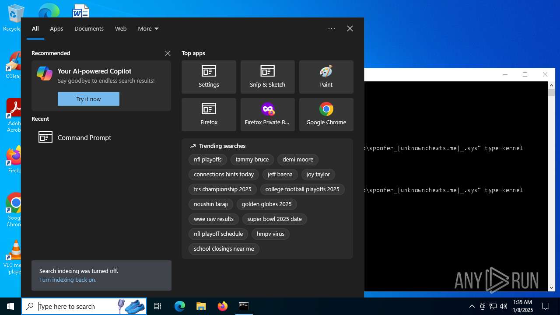Click command window scrollbar up arrow
The width and height of the screenshot is (560, 315).
pos(552,85)
